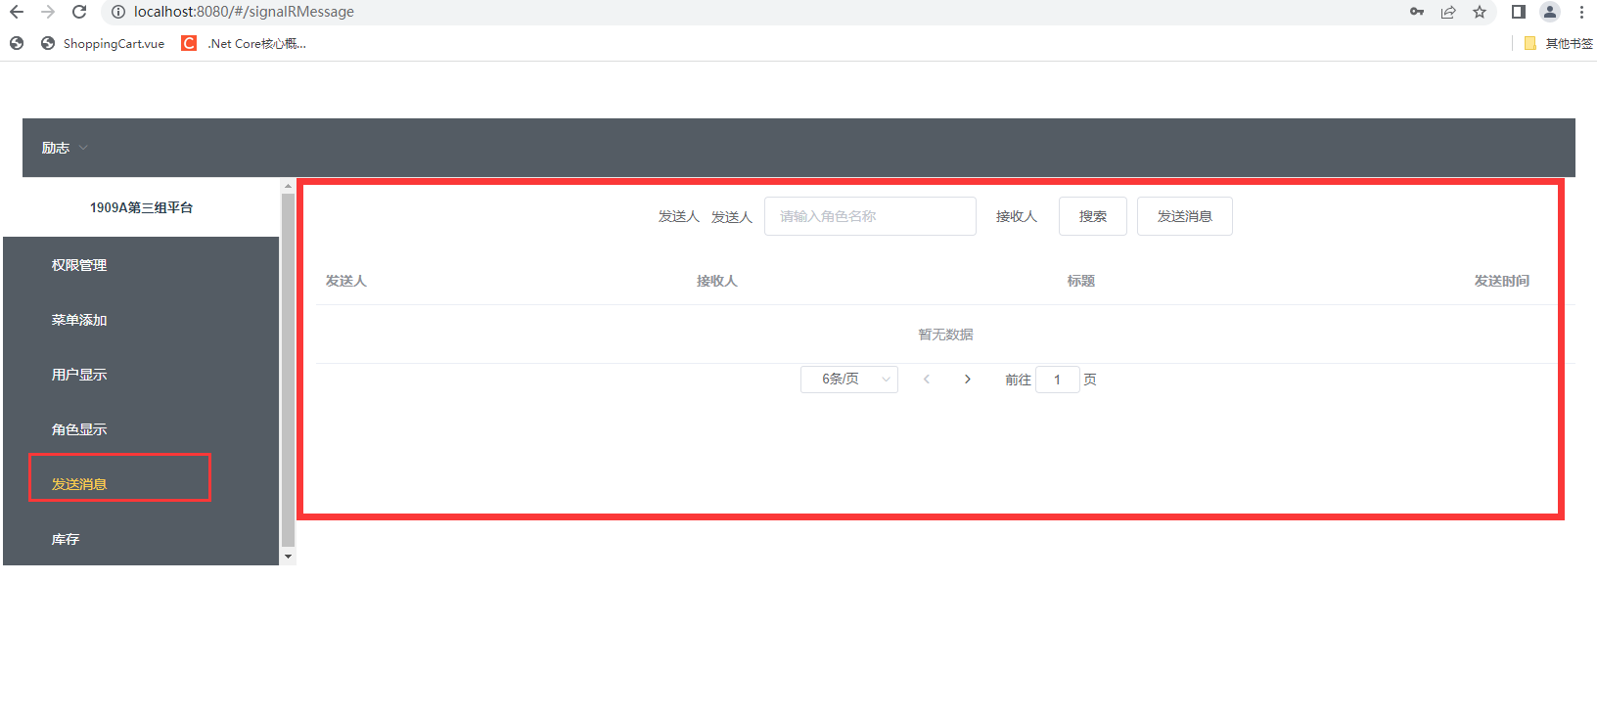Image resolution: width=1597 pixels, height=716 pixels.
Task: Go back with browser back arrow
Action: pyautogui.click(x=17, y=12)
